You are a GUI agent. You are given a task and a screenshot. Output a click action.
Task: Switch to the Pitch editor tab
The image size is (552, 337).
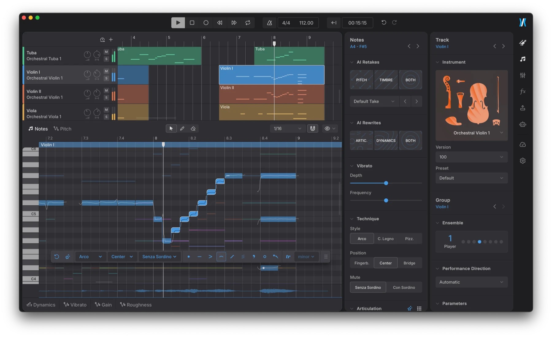pyautogui.click(x=63, y=129)
